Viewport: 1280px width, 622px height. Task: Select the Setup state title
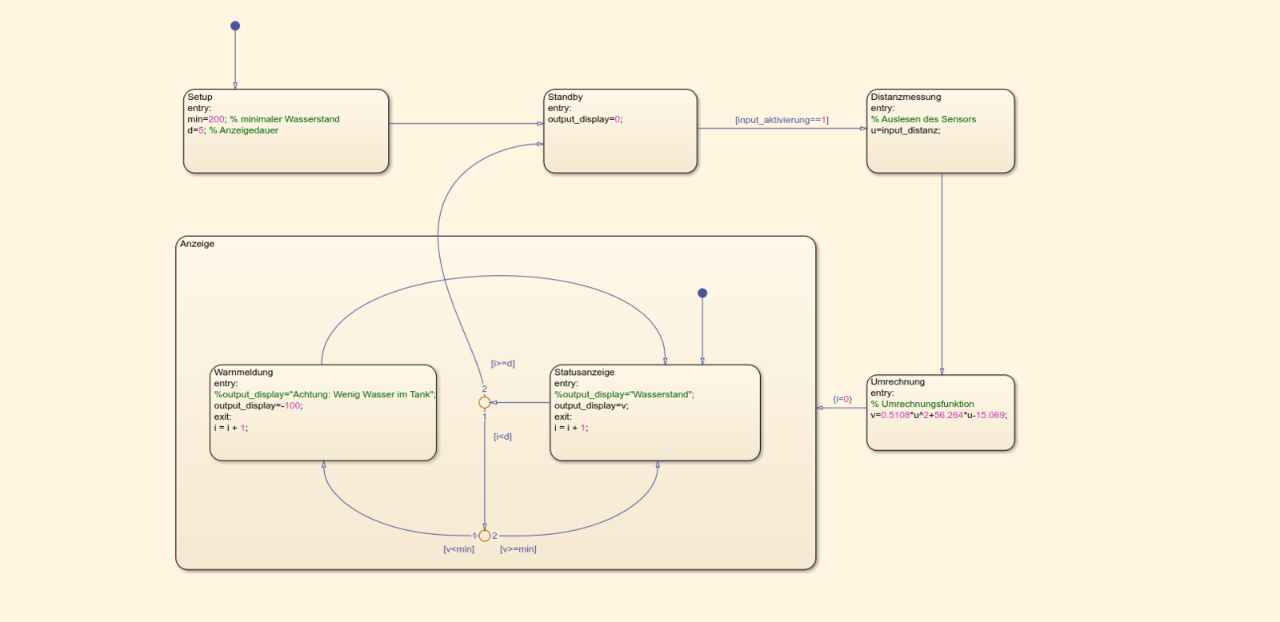tap(200, 97)
